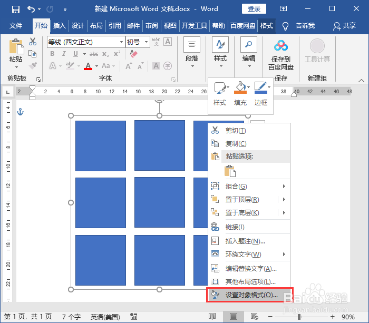Click the paste option clipboard icon
The image size is (369, 323).
point(230,171)
